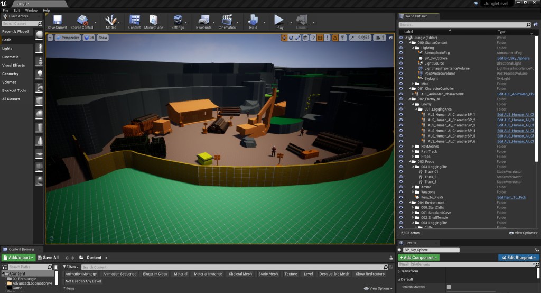The height and width of the screenshot is (293, 541).
Task: Check the Refresh Material checkbox
Action: coord(449,287)
